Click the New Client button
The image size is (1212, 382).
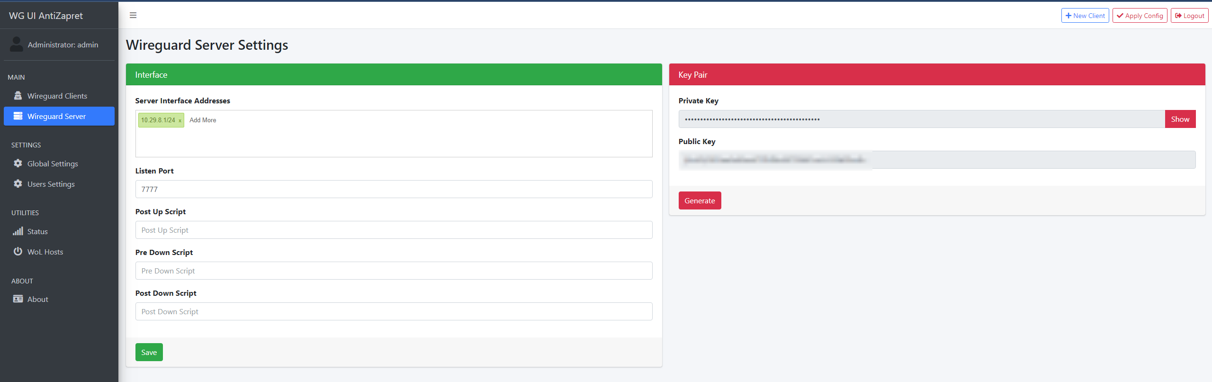(1085, 16)
